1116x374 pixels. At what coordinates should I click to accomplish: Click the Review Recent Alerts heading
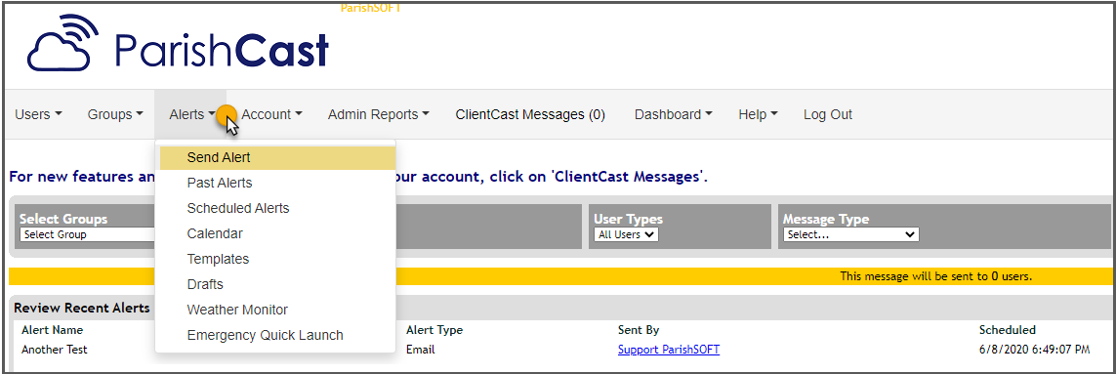[x=82, y=308]
